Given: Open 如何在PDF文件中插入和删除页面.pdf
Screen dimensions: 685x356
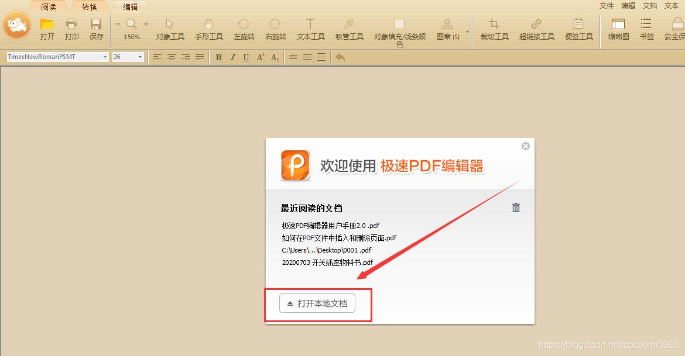Looking at the screenshot, I should tap(339, 238).
